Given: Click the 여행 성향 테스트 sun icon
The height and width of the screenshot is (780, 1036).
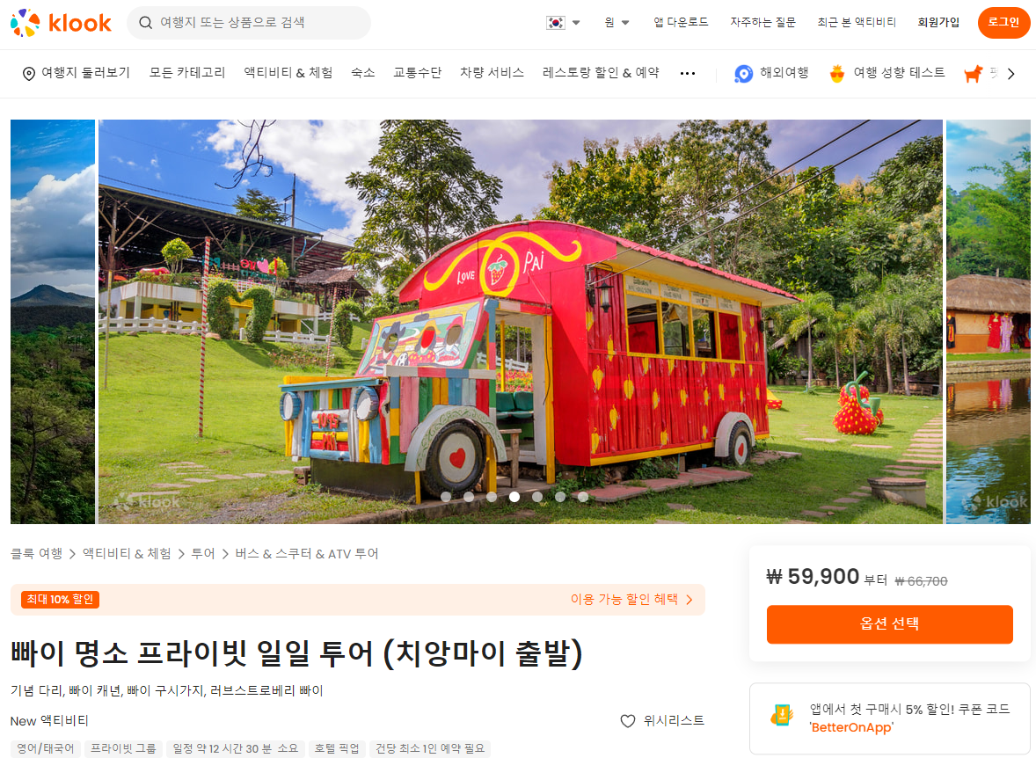Looking at the screenshot, I should click(837, 73).
